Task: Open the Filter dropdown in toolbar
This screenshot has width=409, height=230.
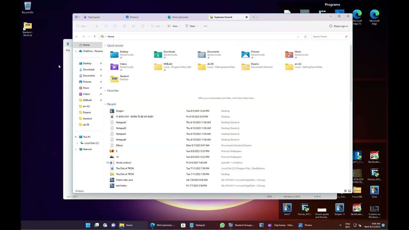Action: point(191,26)
